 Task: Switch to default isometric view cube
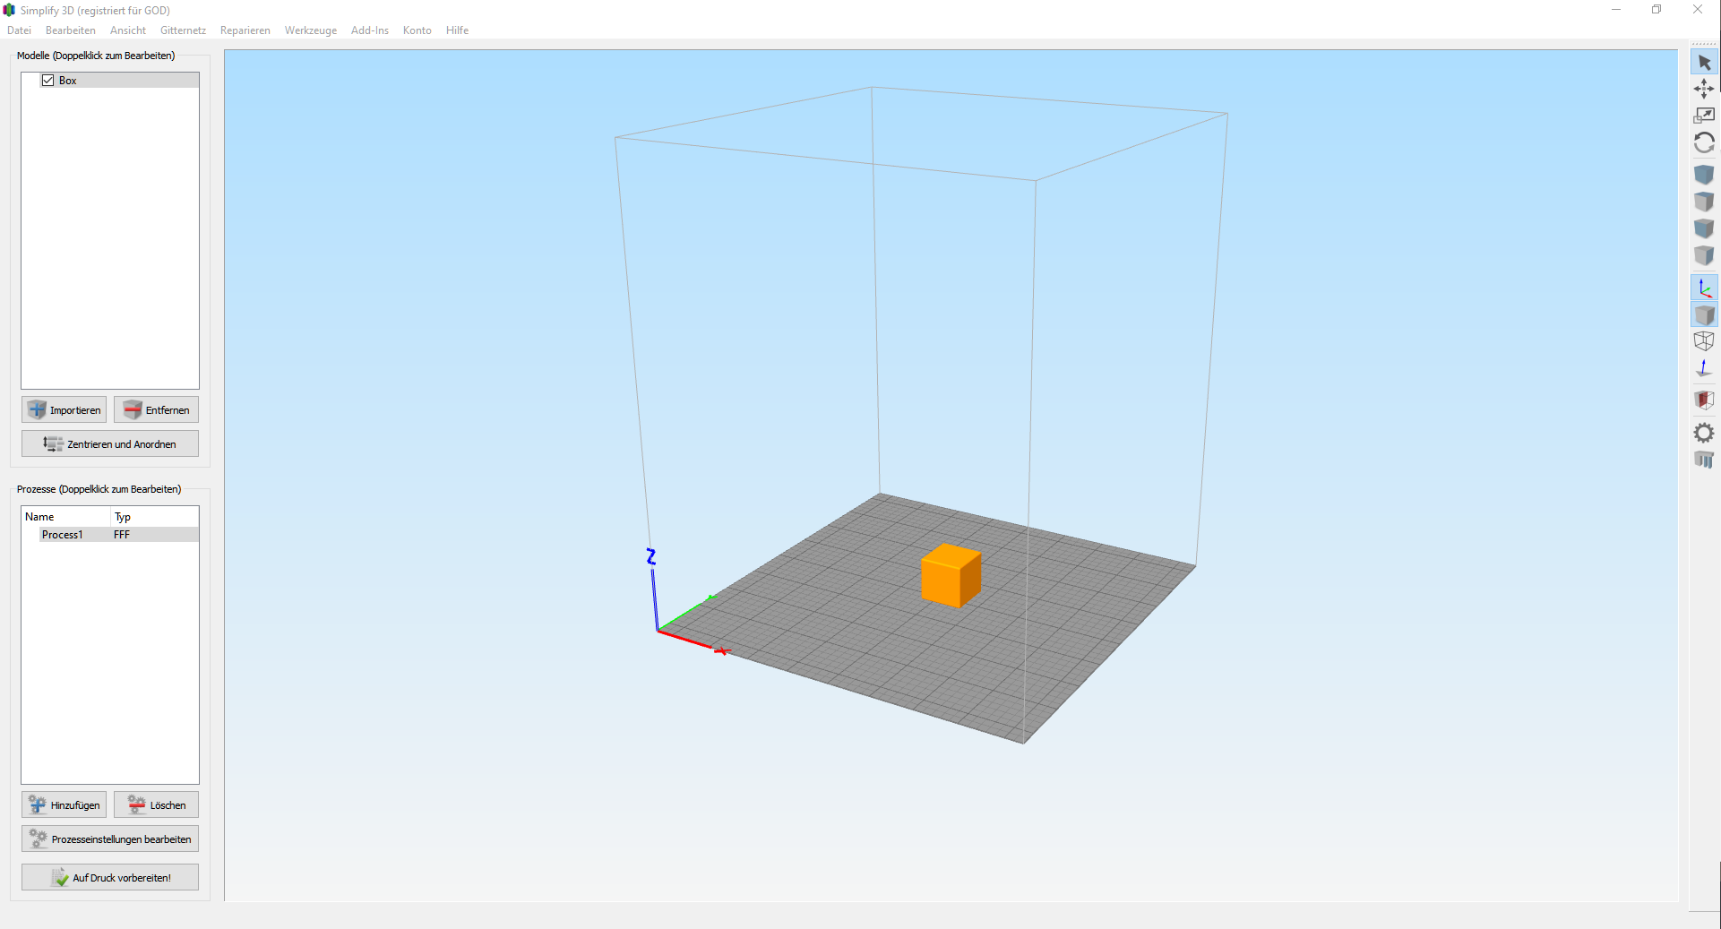pos(1704,174)
